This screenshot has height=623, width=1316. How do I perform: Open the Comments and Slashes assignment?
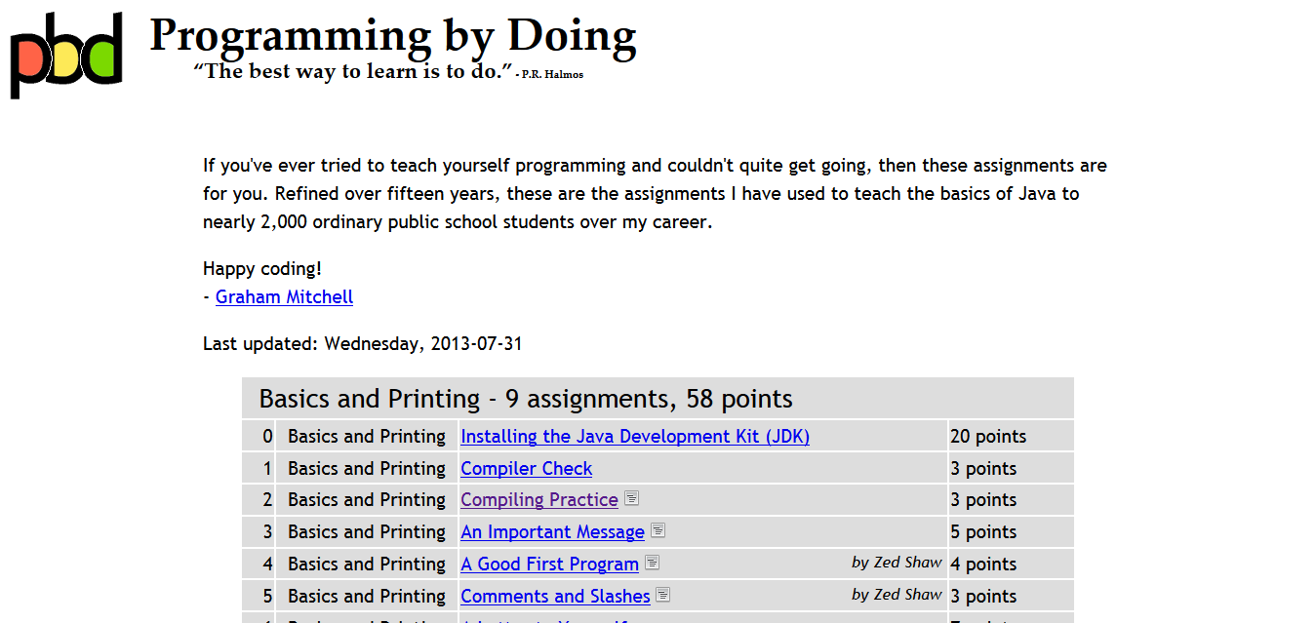[555, 596]
